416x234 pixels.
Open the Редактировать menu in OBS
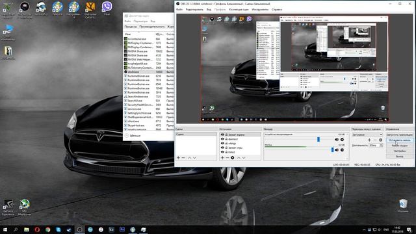pyautogui.click(x=194, y=10)
